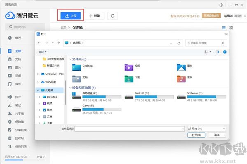This screenshot has height=164, width=247.
Task: Collapse the 文件夹 (6) group
Action: point(70,59)
